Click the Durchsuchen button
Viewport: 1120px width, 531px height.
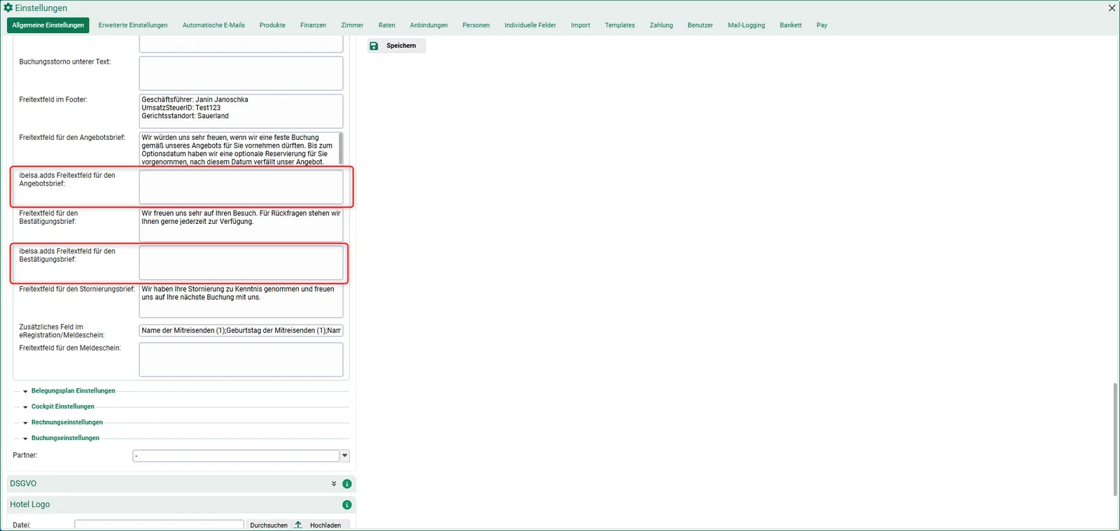(269, 525)
